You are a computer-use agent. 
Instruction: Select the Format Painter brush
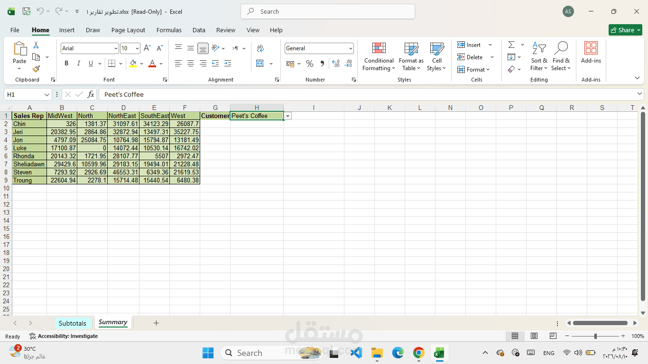coord(36,69)
